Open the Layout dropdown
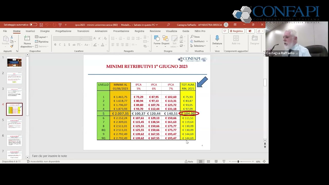 tap(41, 37)
